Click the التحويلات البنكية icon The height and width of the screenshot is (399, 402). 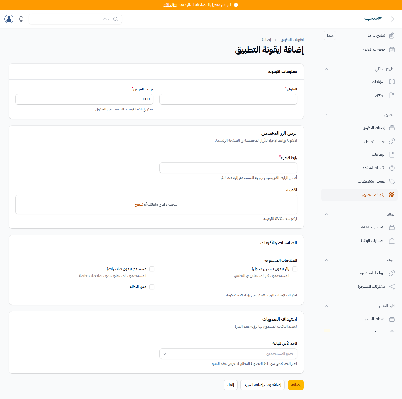coord(392,227)
